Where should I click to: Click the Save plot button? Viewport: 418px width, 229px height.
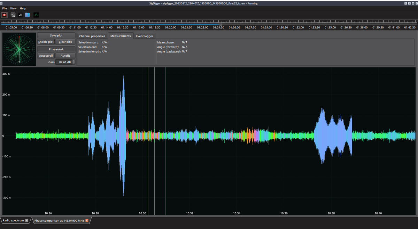pyautogui.click(x=56, y=35)
